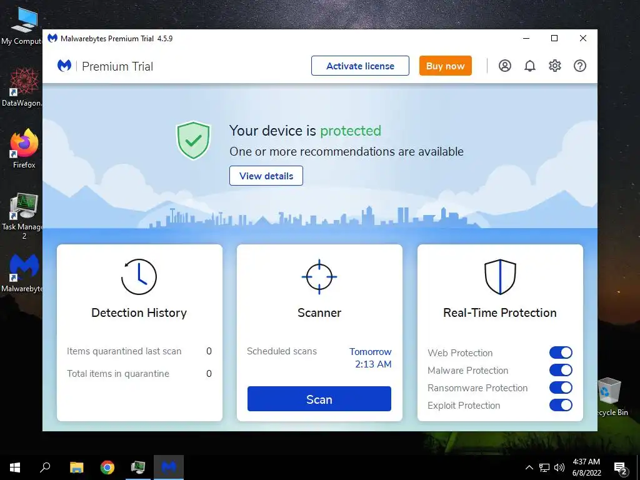Open the Scanner card title
The image size is (640, 480).
point(319,312)
